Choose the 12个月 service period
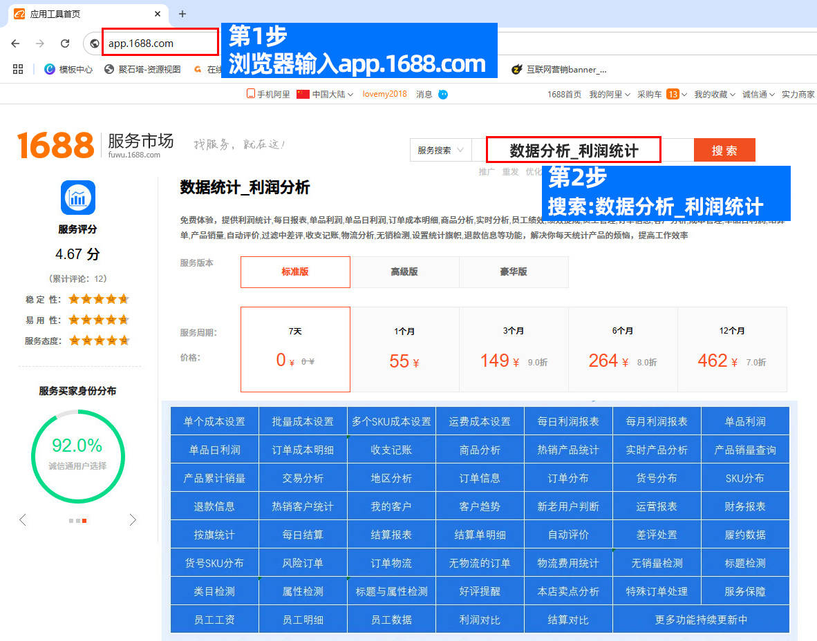The image size is (817, 641). 732,349
